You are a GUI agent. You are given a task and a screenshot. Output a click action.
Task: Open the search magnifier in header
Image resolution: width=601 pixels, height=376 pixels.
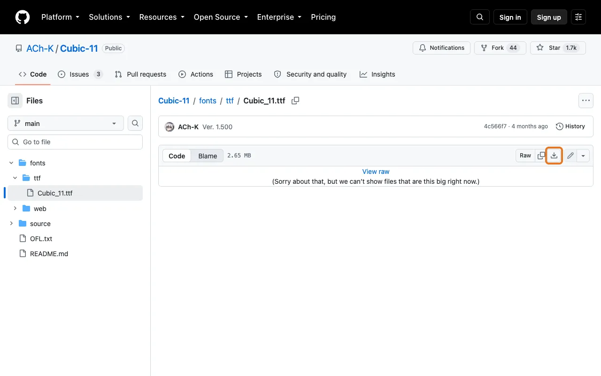click(x=480, y=17)
